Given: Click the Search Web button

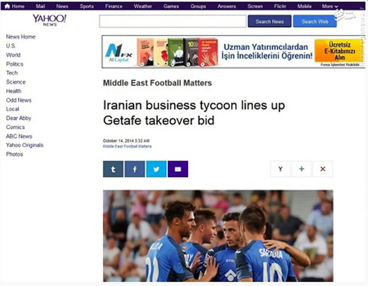Looking at the screenshot, I should [315, 21].
